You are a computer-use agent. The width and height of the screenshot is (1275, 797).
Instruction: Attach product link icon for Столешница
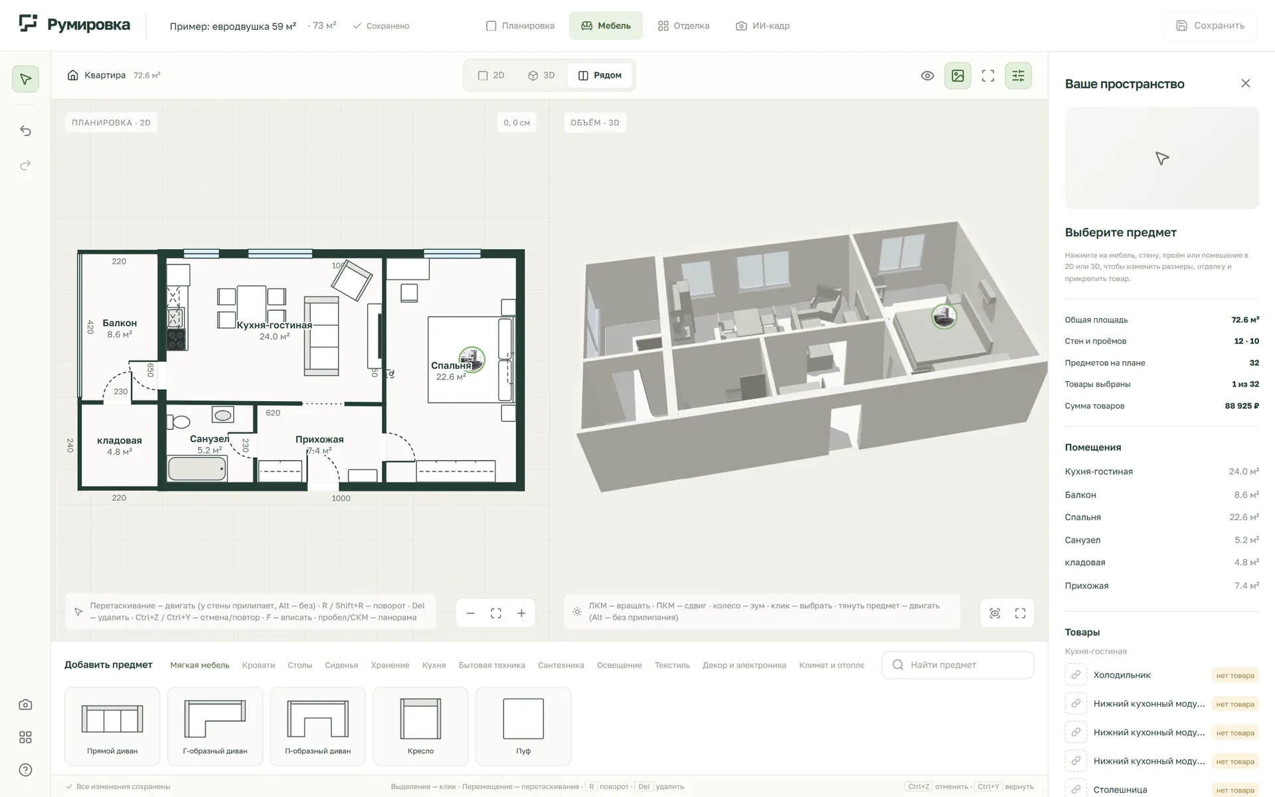[1076, 789]
